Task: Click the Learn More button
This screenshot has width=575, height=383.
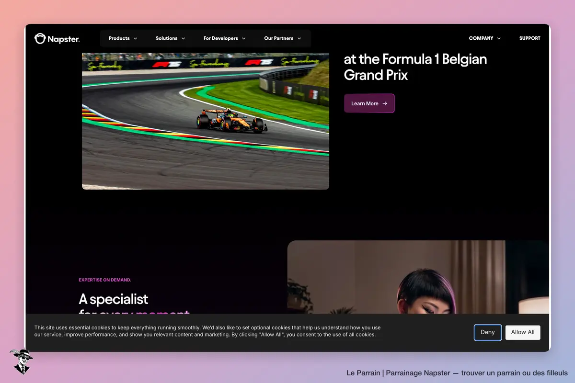Action: pos(369,103)
